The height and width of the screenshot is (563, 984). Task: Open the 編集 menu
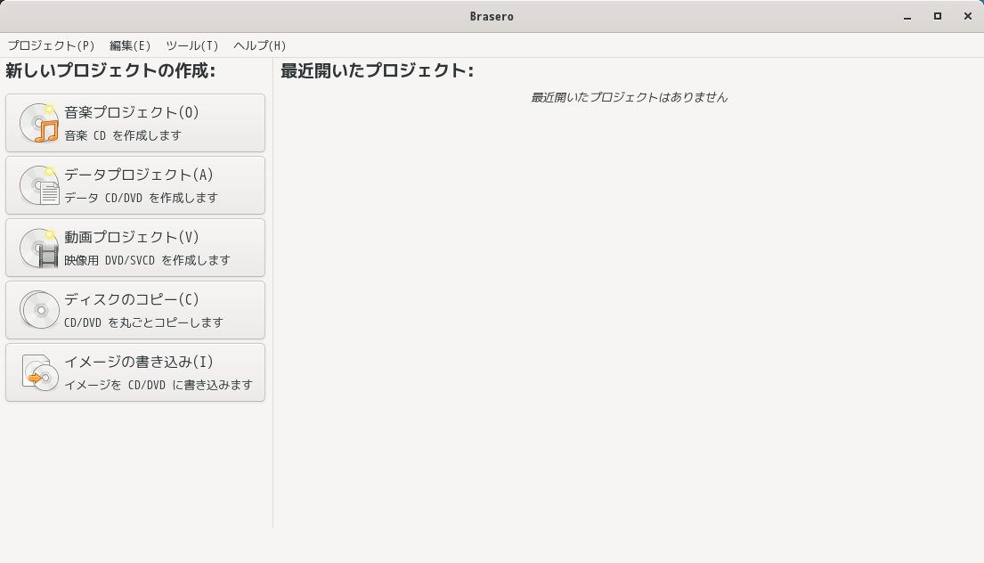[130, 45]
